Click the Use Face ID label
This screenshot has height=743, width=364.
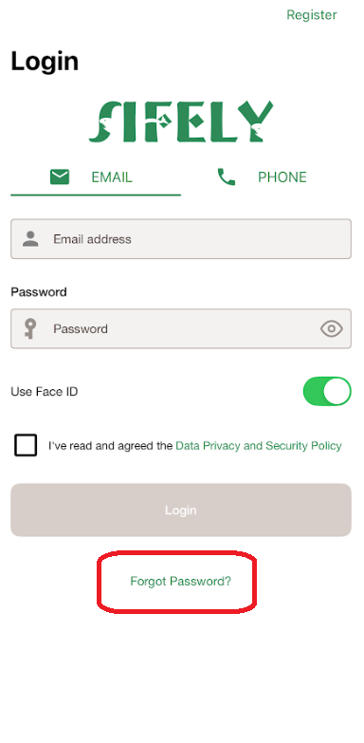(44, 392)
